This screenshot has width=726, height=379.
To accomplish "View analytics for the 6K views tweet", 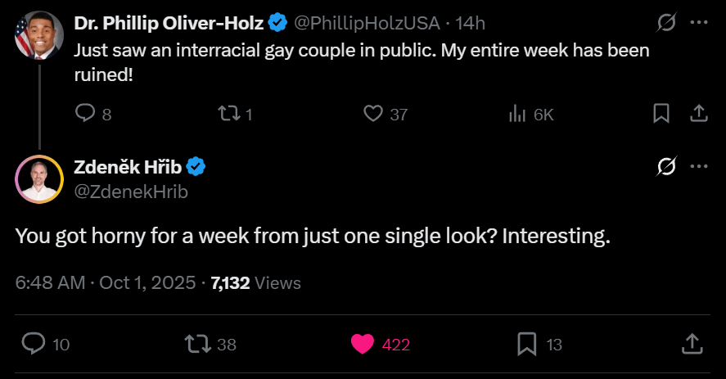I will coord(517,114).
